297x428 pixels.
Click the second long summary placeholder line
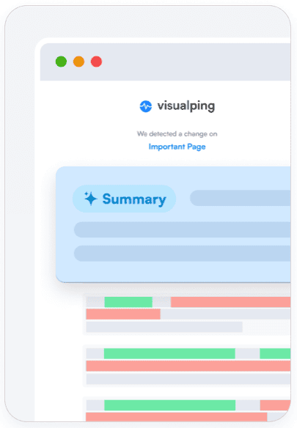pos(183,254)
